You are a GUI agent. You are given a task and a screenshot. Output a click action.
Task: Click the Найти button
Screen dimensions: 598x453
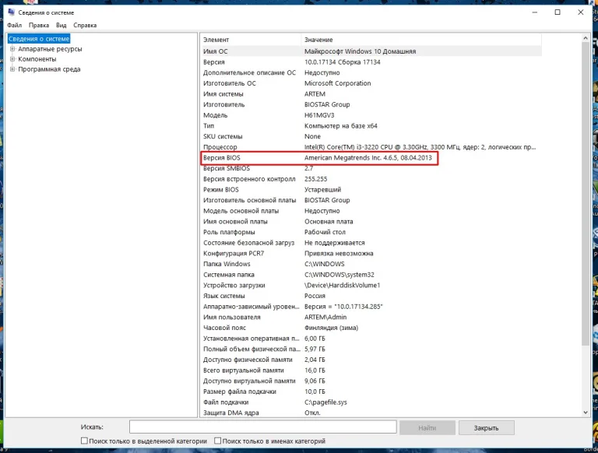coord(427,428)
